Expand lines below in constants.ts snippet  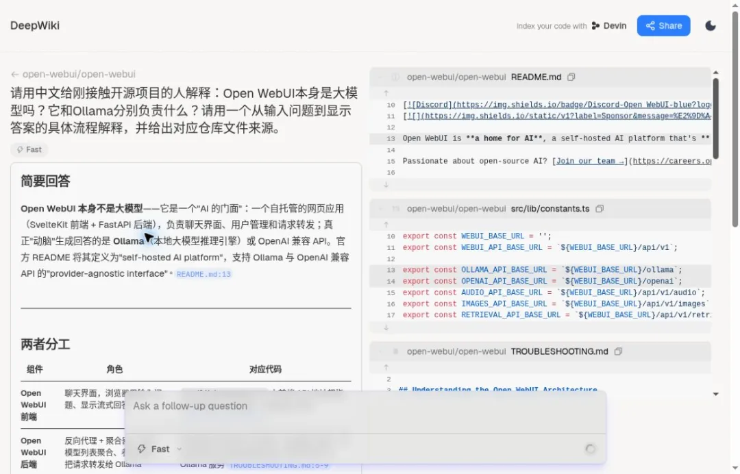point(386,327)
